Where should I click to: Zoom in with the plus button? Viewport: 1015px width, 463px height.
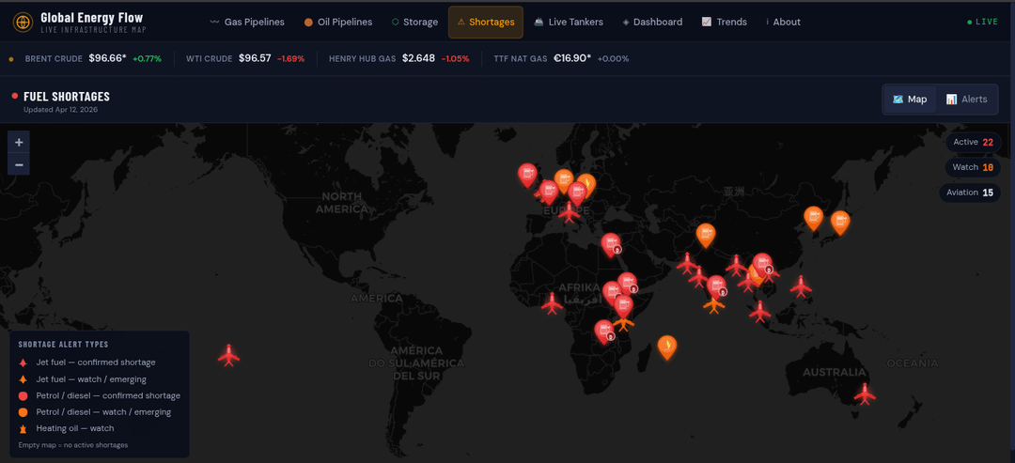pyautogui.click(x=19, y=142)
